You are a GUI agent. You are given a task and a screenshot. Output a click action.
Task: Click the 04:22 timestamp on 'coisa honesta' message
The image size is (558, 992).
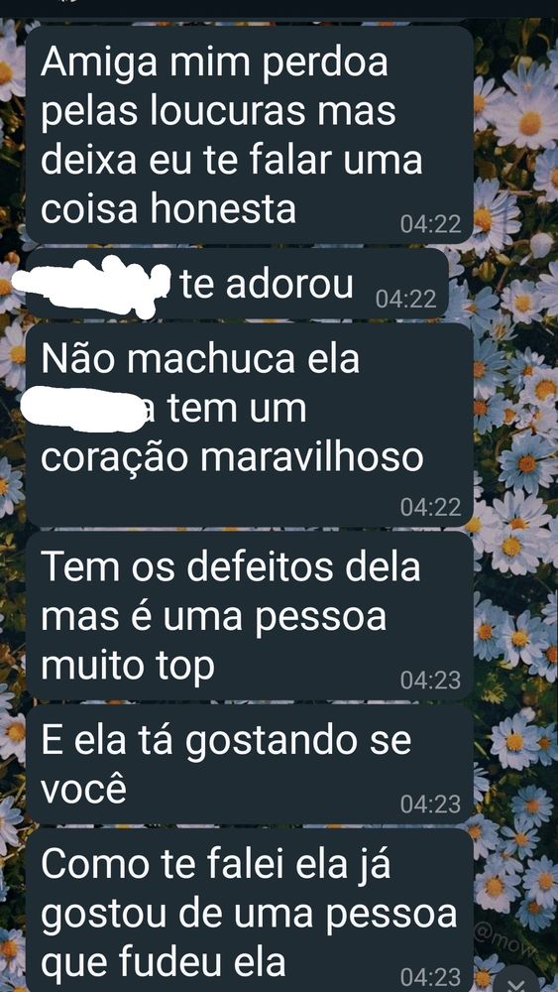point(431,224)
